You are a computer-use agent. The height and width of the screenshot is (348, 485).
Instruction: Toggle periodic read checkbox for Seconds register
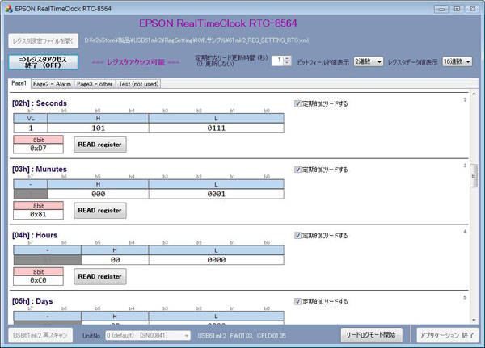coord(297,103)
